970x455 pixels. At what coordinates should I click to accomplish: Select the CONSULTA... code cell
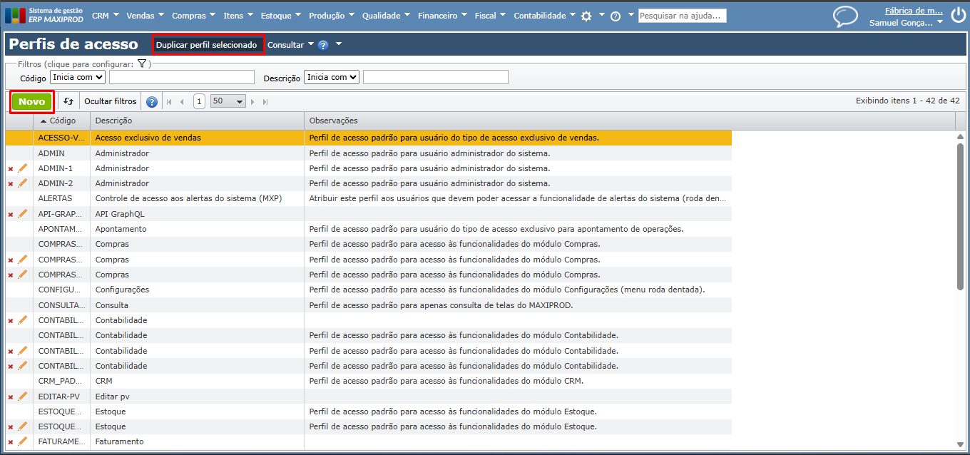coord(62,305)
